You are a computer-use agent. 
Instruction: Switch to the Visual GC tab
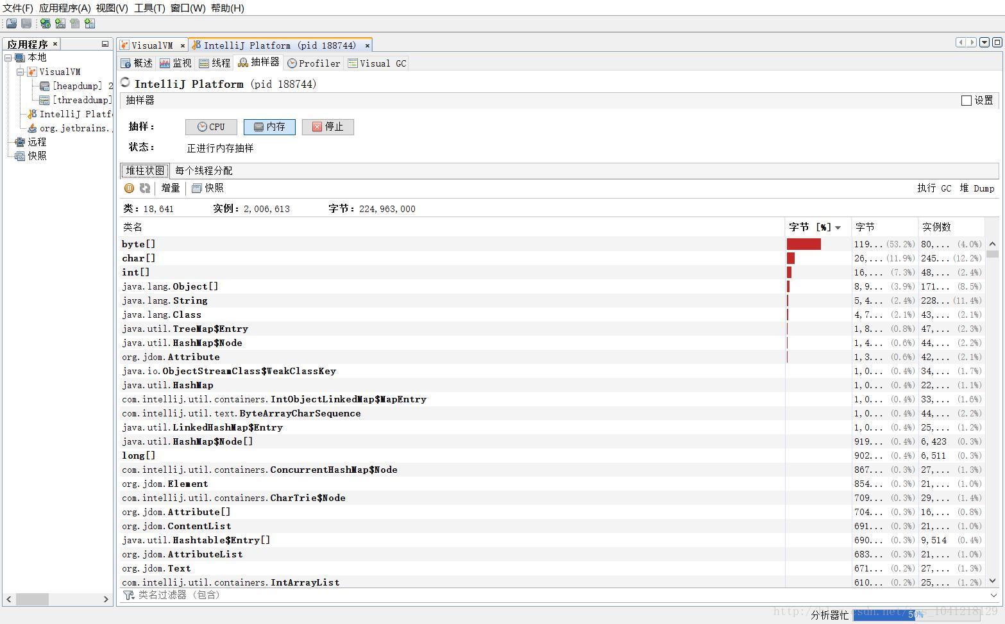(x=377, y=63)
